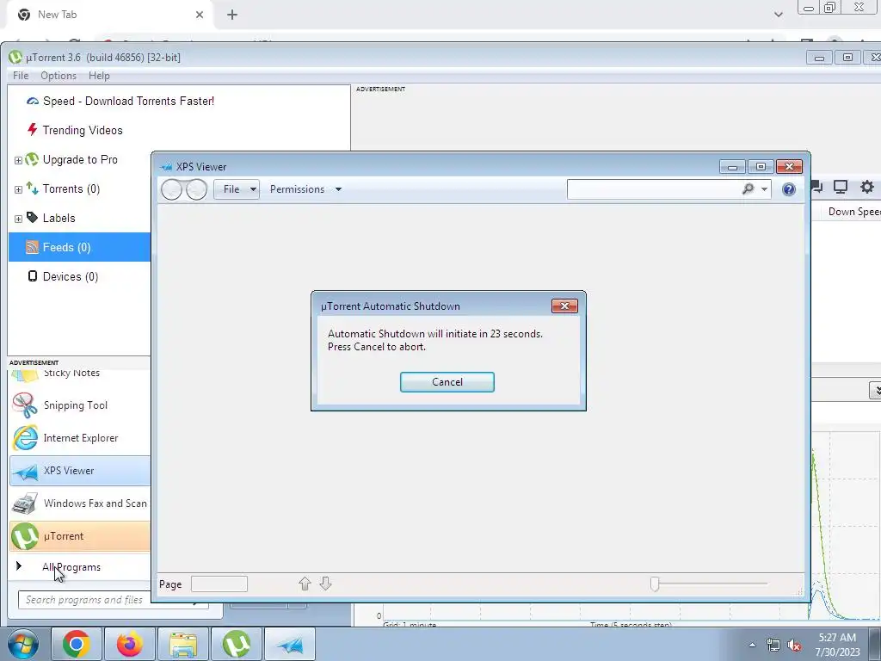Open the XPS Viewer File dropdown
Viewport: 881px width, 661px height.
coord(237,189)
